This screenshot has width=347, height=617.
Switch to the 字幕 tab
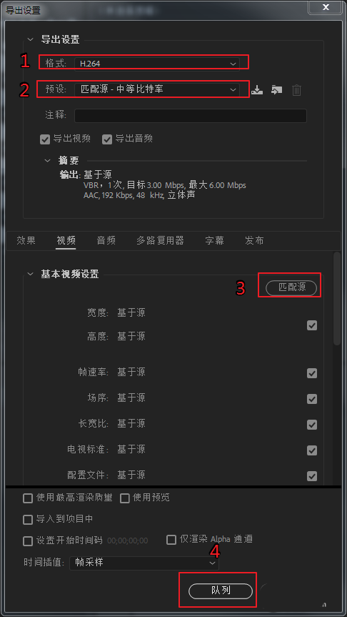(215, 240)
